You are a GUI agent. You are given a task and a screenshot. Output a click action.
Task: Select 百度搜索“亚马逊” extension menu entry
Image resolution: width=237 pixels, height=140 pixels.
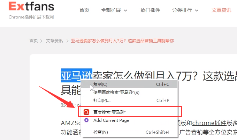(129, 112)
